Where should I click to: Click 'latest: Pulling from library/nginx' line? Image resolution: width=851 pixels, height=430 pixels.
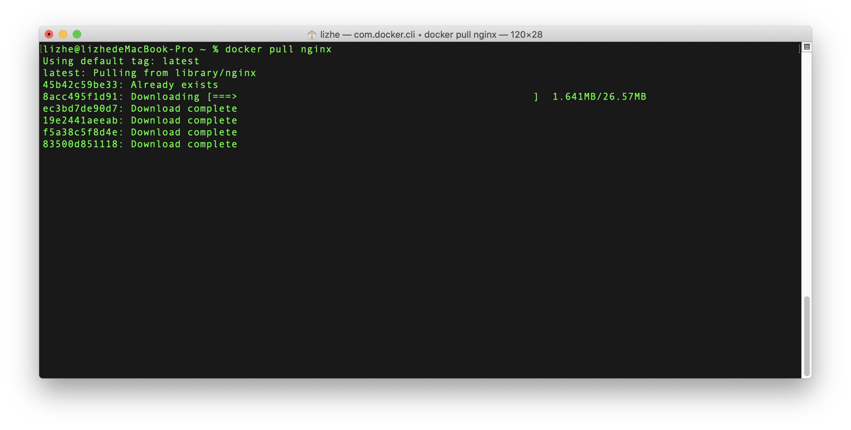pyautogui.click(x=149, y=73)
